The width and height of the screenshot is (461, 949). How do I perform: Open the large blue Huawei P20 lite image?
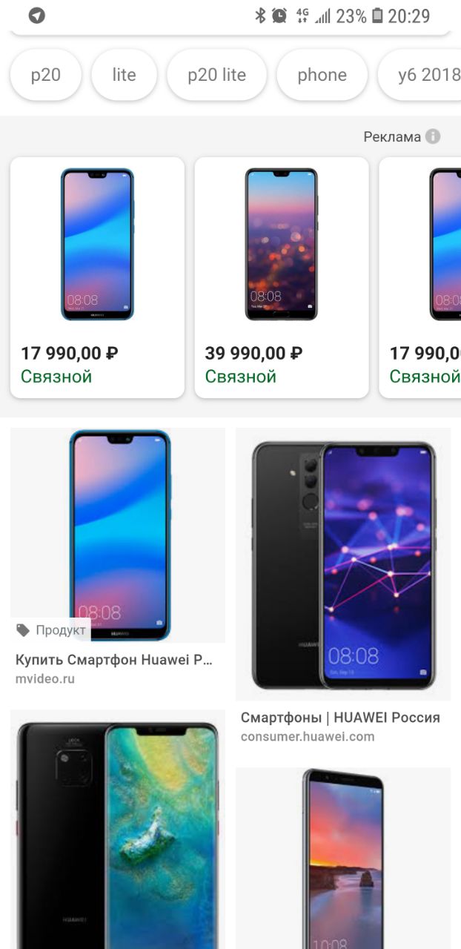118,535
